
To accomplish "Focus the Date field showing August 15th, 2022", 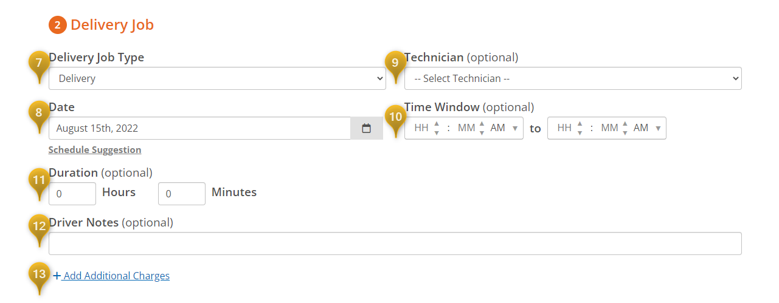I will tap(199, 128).
